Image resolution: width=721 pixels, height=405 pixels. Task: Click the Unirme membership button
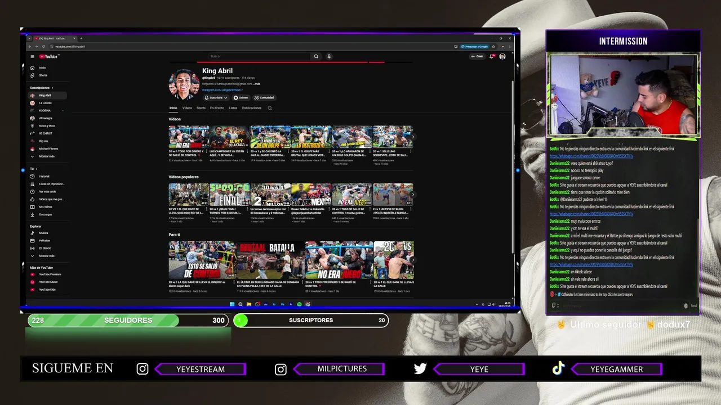point(241,98)
